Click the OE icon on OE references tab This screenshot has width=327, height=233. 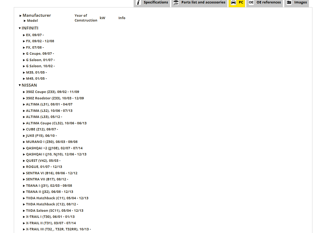[251, 2]
